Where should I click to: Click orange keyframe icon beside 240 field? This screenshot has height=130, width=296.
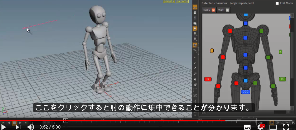tap(272, 123)
